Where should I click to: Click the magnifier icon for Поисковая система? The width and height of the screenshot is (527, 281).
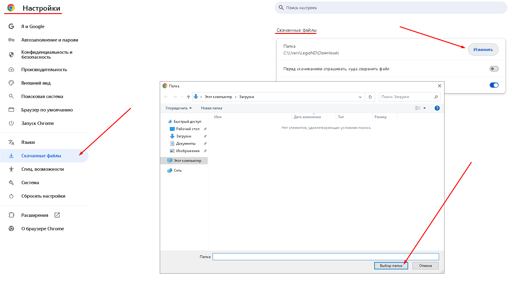pyautogui.click(x=11, y=96)
